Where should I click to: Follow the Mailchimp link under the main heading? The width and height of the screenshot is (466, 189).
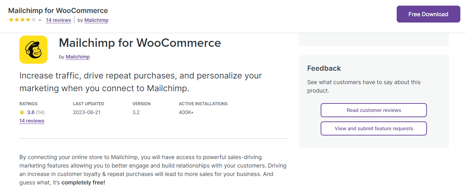click(78, 57)
